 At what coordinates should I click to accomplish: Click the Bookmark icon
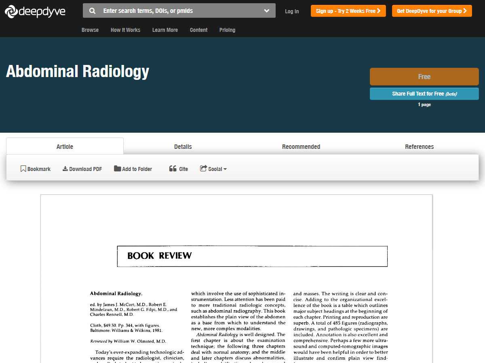(23, 169)
